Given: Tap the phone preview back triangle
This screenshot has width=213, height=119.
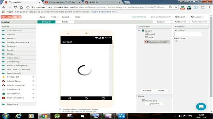Looking at the screenshot, I should pos(70,99).
